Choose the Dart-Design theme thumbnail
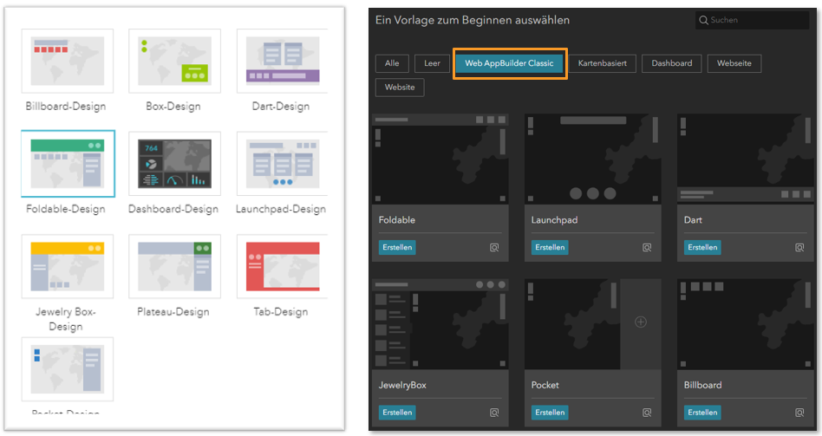 pos(283,61)
